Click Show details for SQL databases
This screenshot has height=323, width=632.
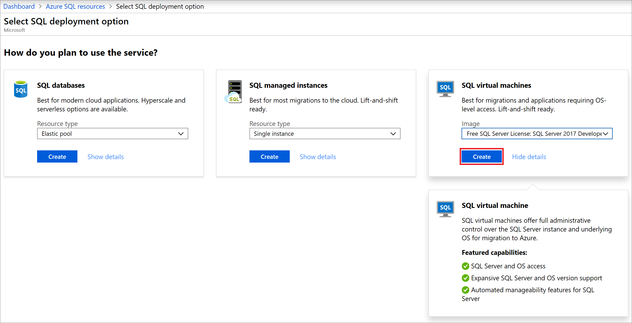[107, 156]
